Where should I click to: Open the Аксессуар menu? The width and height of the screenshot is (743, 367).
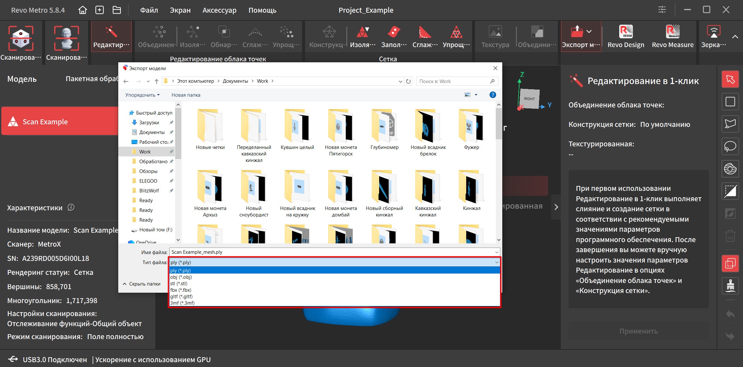click(x=219, y=10)
